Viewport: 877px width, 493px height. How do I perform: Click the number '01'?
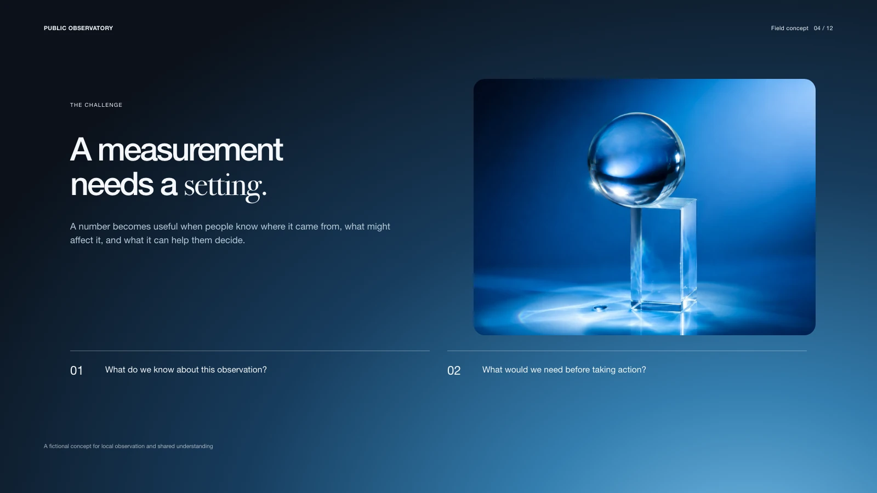77,370
